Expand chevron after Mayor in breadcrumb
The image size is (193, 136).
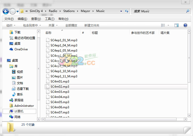click(x=93, y=11)
